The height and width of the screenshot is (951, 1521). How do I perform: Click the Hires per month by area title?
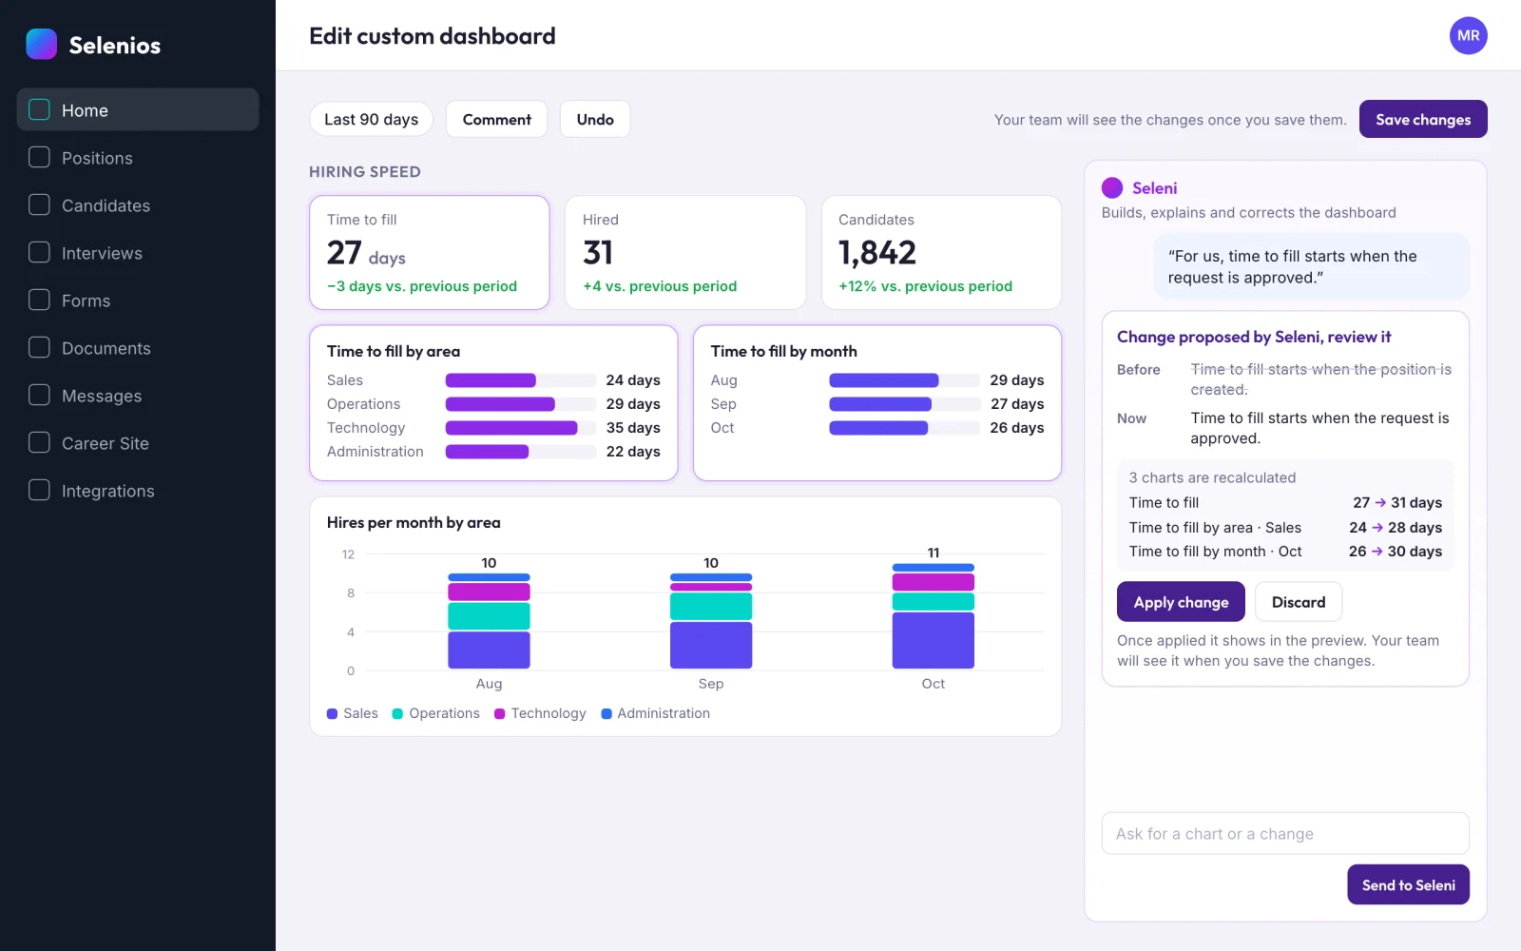pos(414,522)
